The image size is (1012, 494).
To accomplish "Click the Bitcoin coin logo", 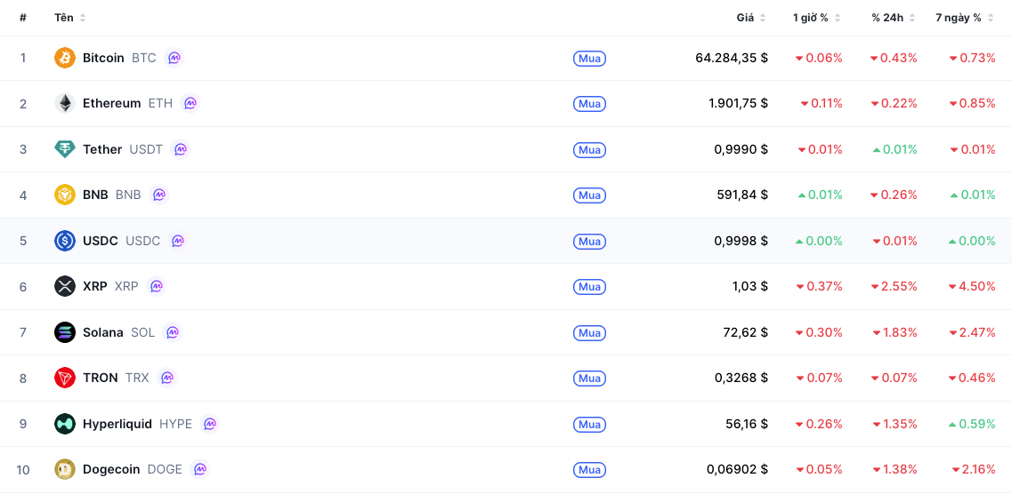I will [x=65, y=58].
